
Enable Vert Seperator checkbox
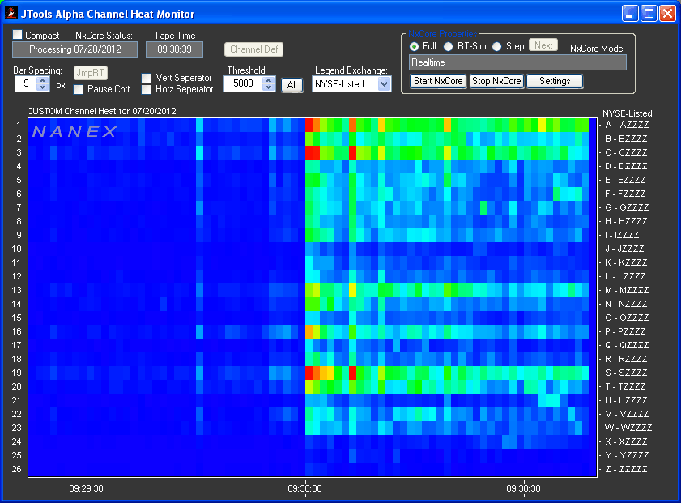pyautogui.click(x=147, y=78)
